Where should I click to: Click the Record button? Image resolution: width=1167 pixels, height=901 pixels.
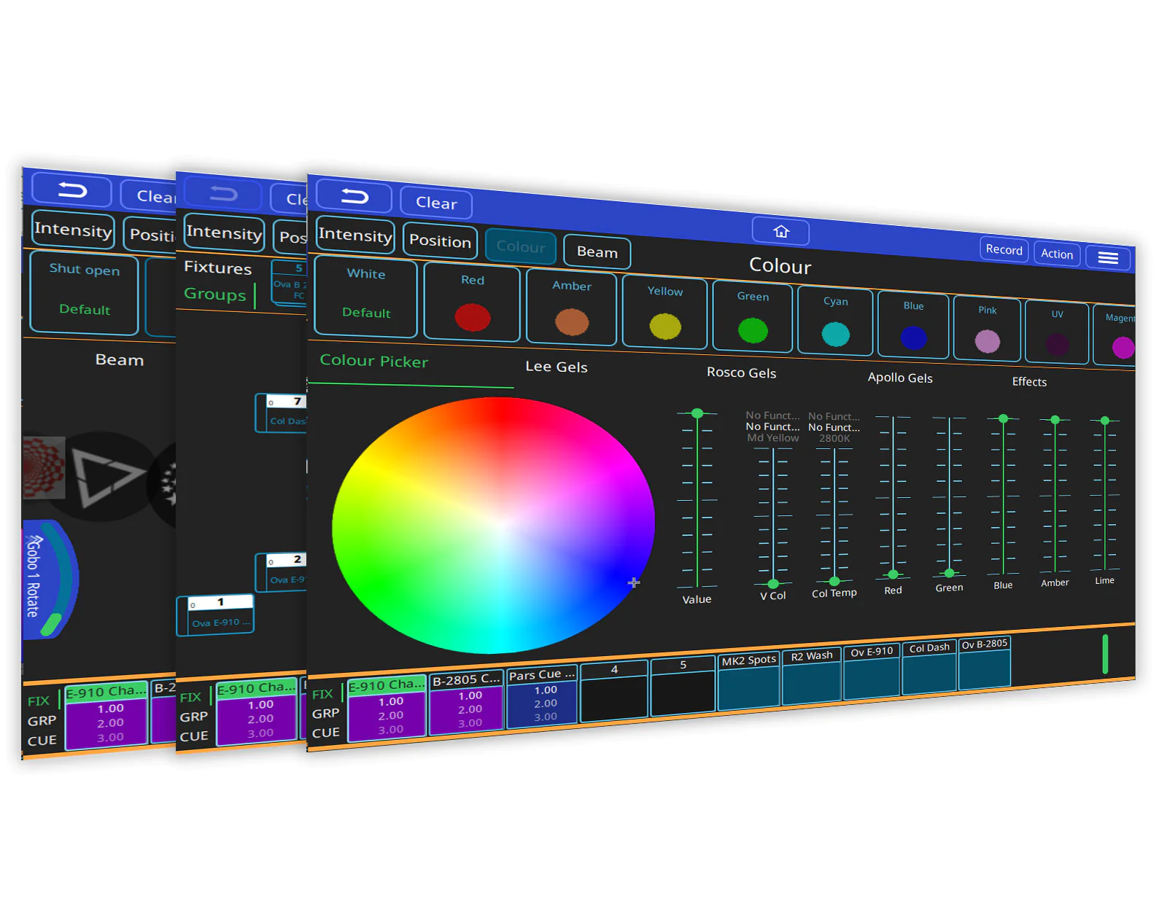(x=1004, y=249)
